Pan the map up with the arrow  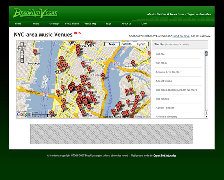coord(22,44)
